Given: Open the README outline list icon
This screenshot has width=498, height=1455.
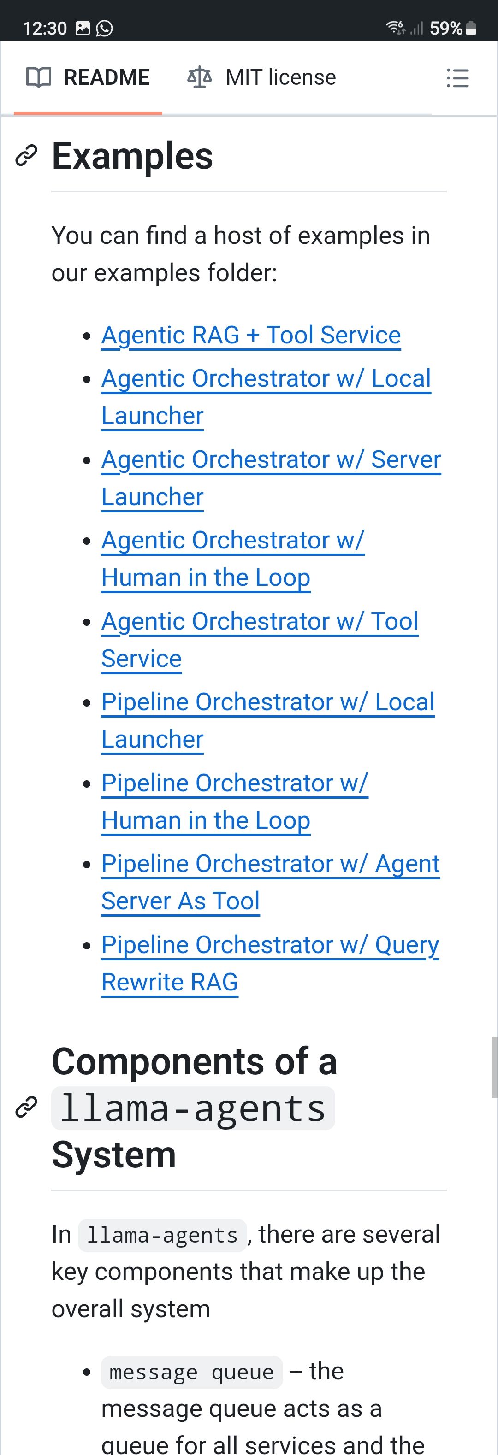Looking at the screenshot, I should click(x=457, y=78).
